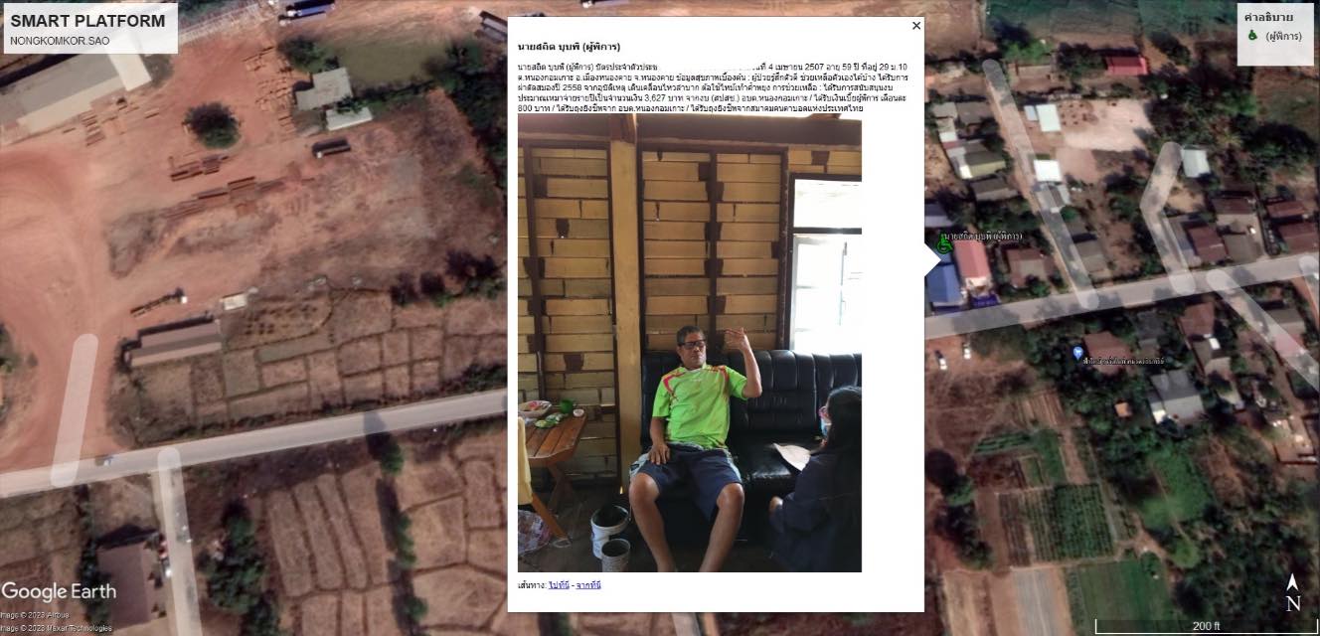Click the north arrow compass indicator
Viewport: 1320px width, 636px height.
[1292, 592]
